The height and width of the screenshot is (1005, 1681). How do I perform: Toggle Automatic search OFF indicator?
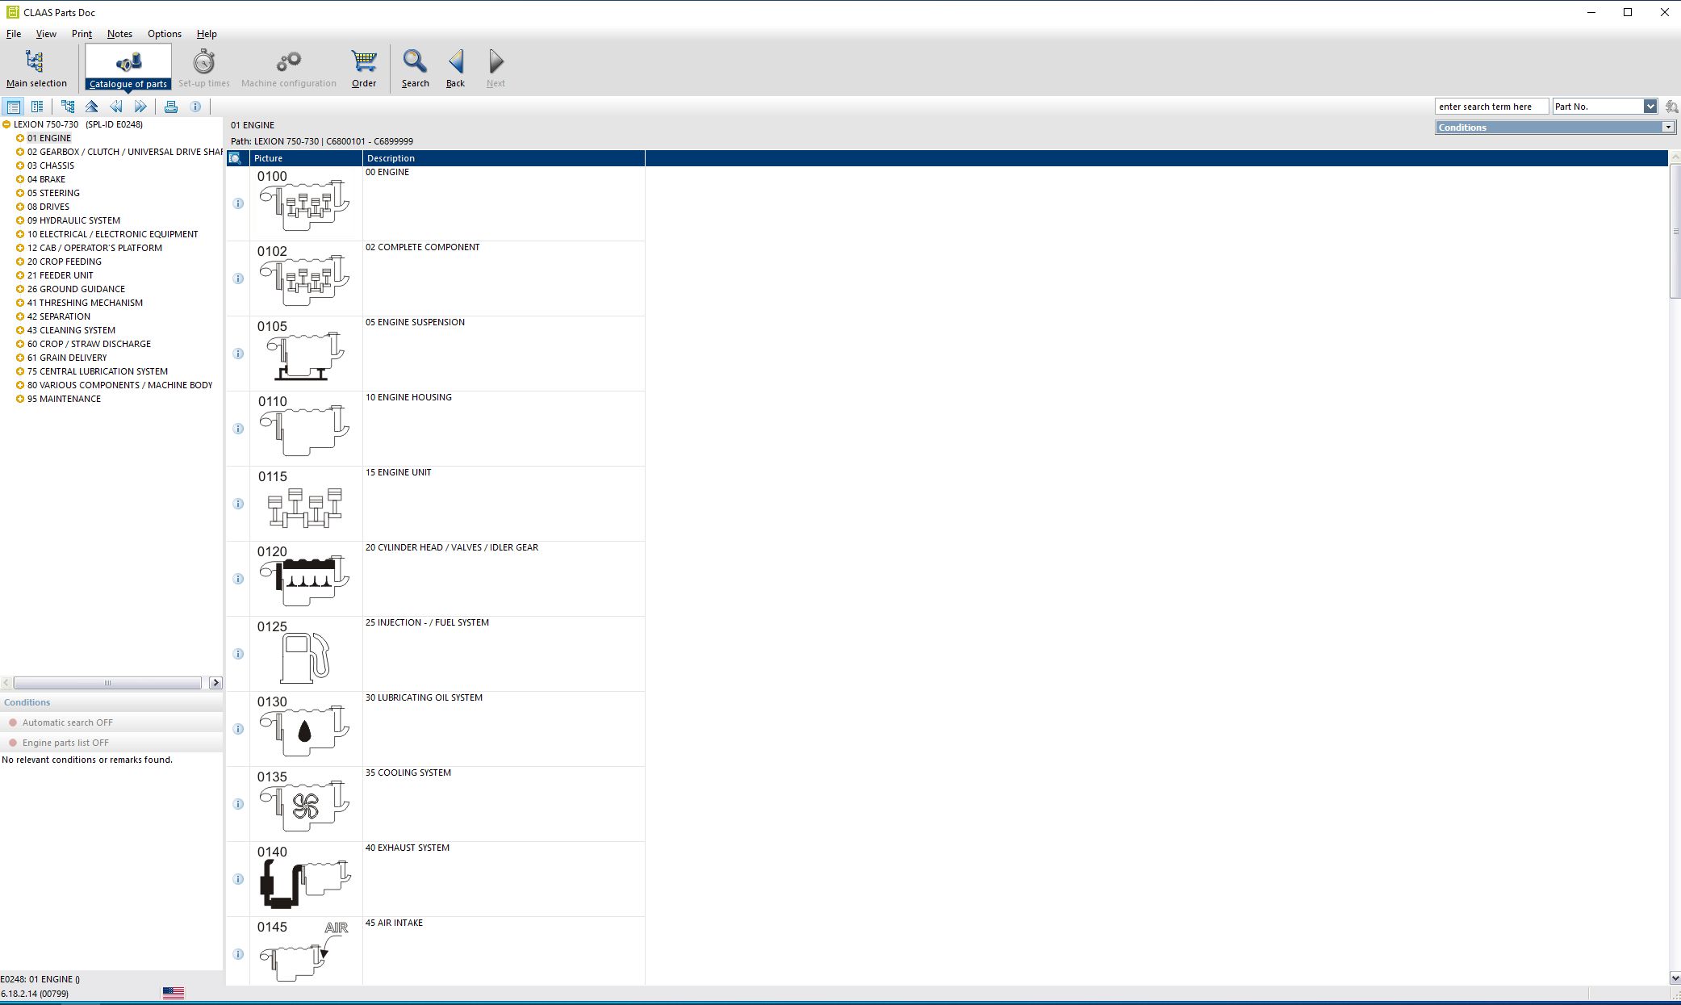click(x=13, y=722)
